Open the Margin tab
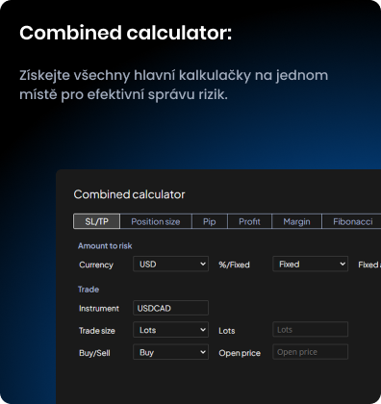This screenshot has width=381, height=404. [296, 221]
